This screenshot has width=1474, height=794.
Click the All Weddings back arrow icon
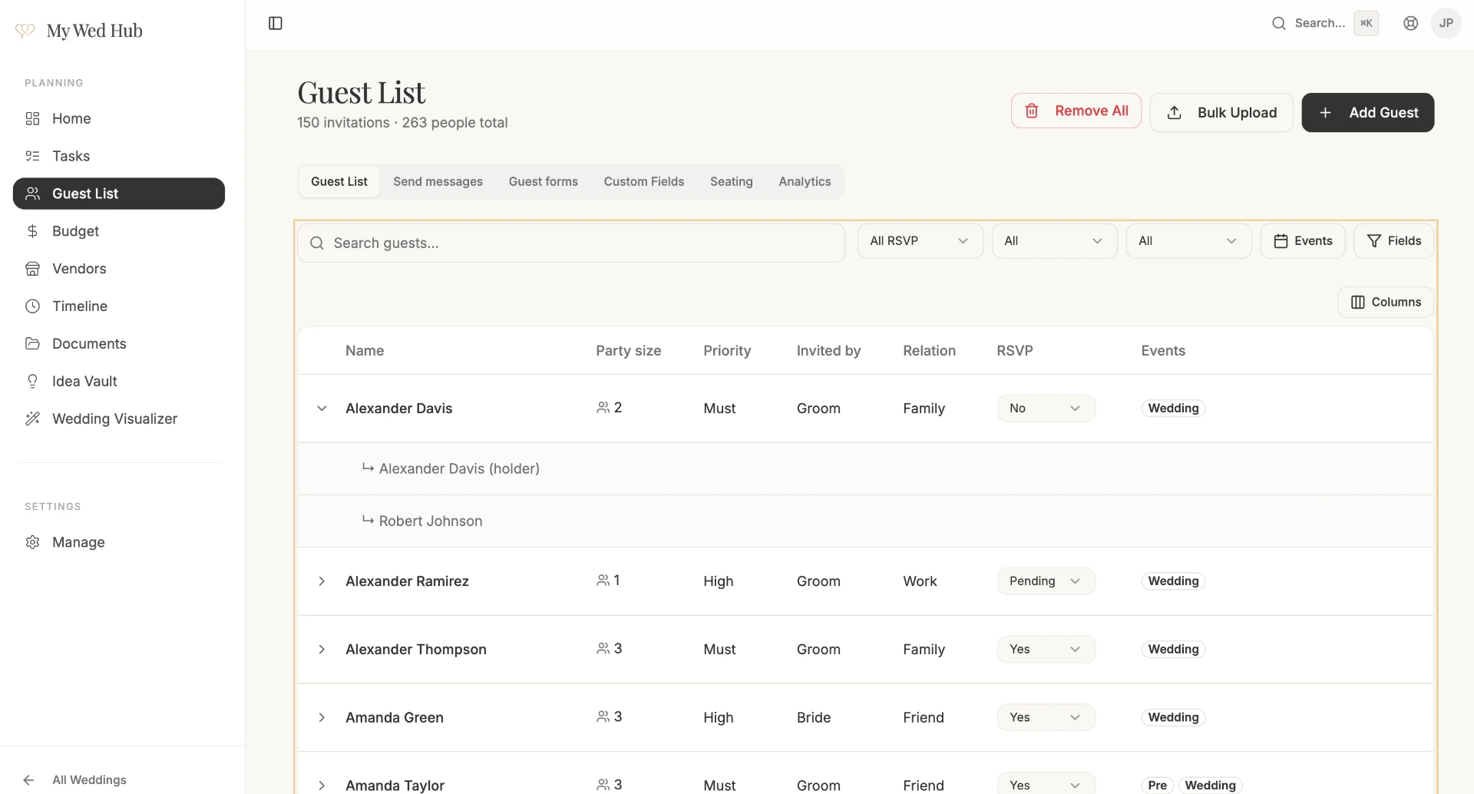28,780
